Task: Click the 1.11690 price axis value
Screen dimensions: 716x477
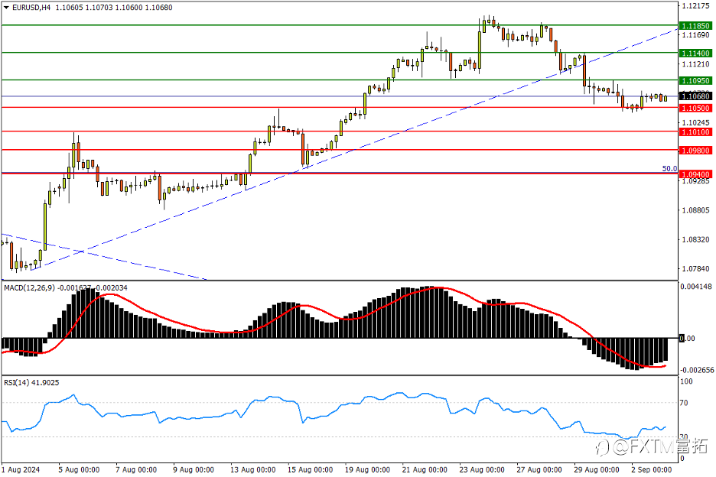Action: (695, 34)
